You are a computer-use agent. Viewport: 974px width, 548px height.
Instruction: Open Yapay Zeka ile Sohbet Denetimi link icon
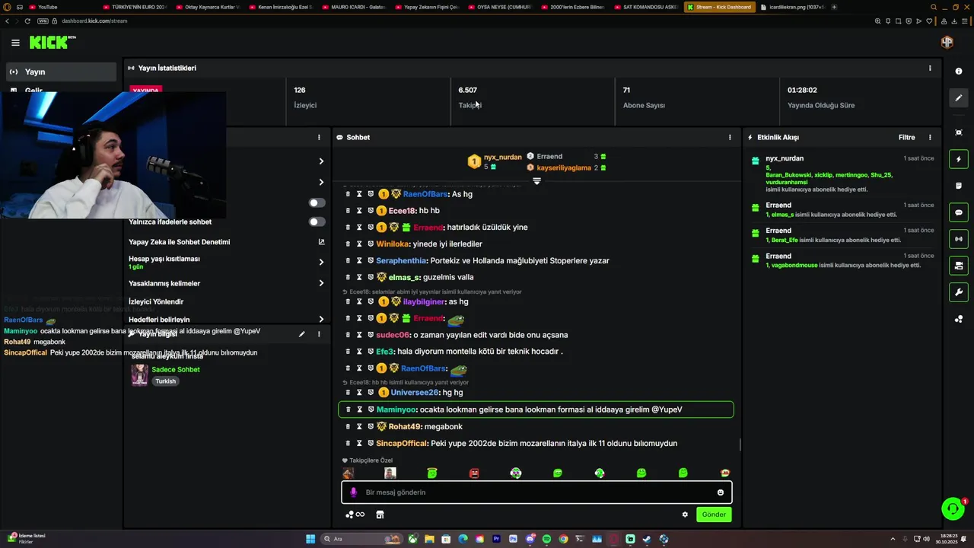point(321,242)
